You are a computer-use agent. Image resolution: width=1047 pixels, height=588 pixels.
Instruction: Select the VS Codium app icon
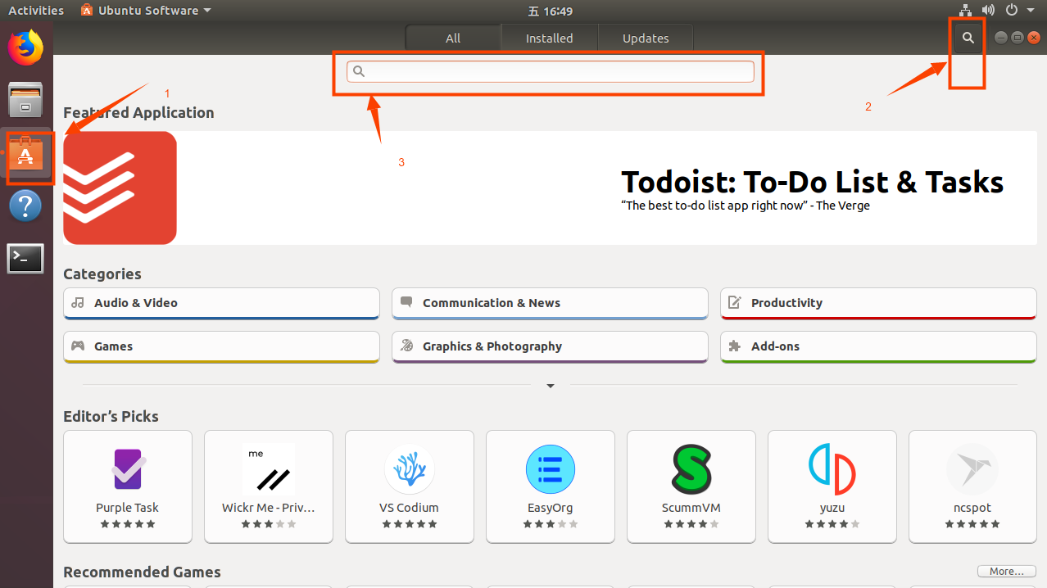click(409, 469)
